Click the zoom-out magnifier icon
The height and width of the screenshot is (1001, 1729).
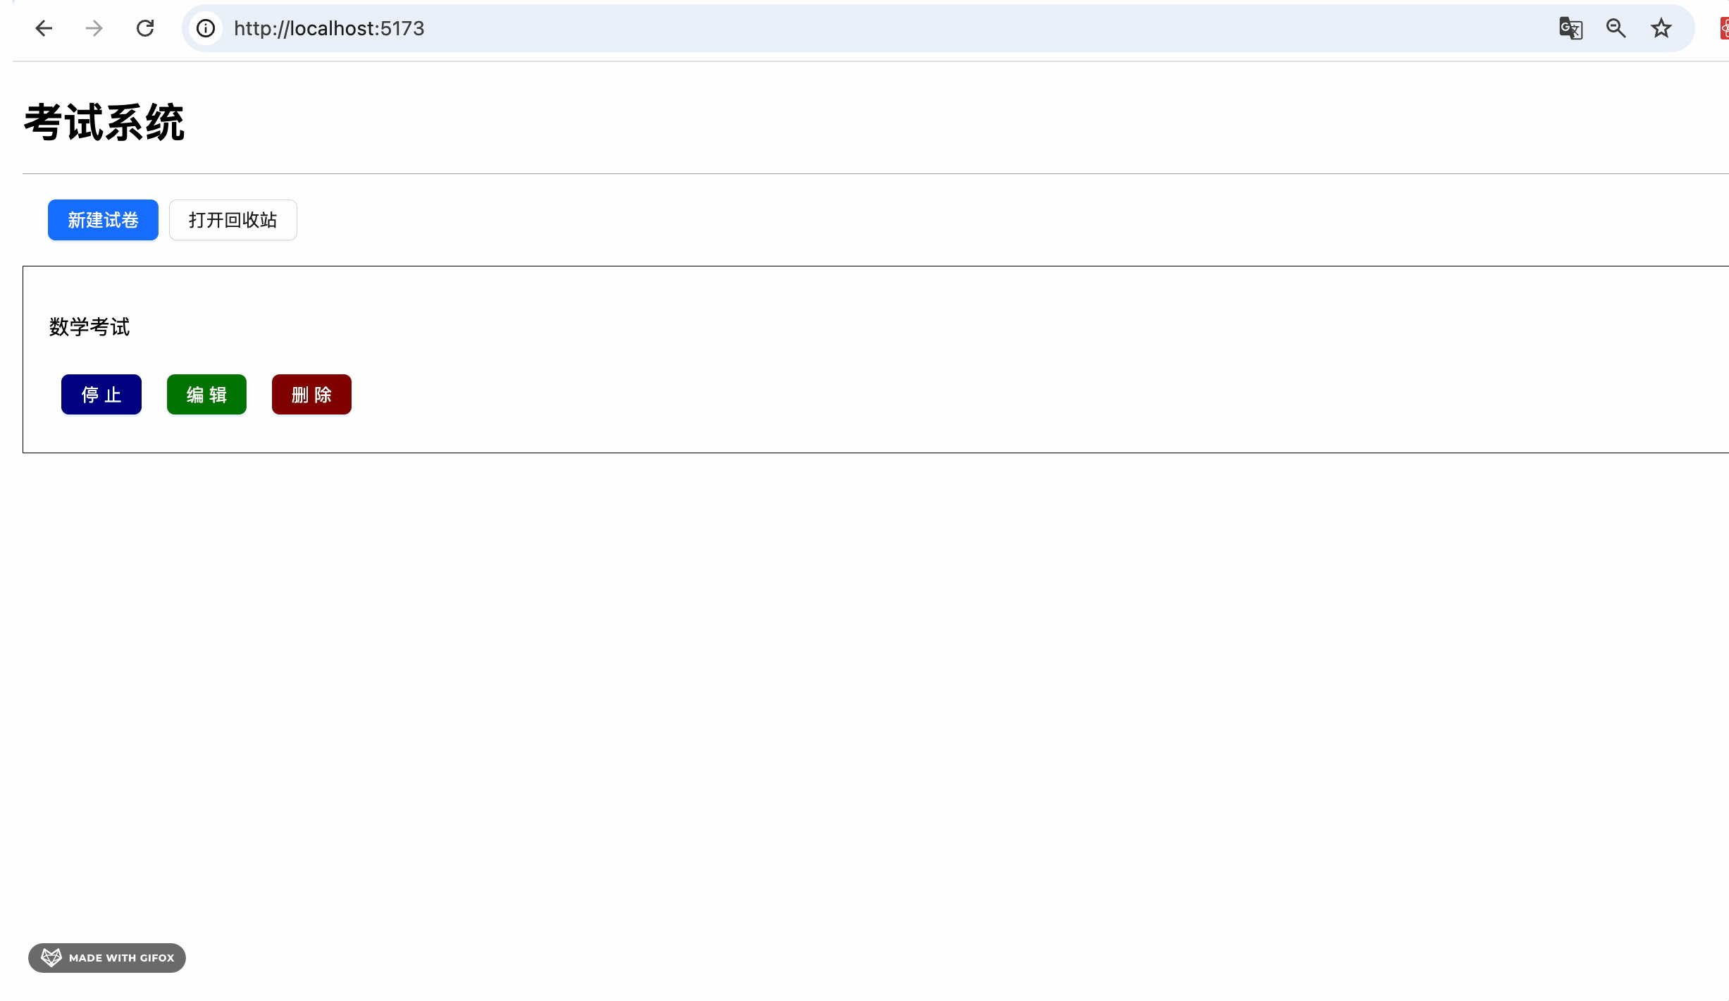click(x=1616, y=28)
